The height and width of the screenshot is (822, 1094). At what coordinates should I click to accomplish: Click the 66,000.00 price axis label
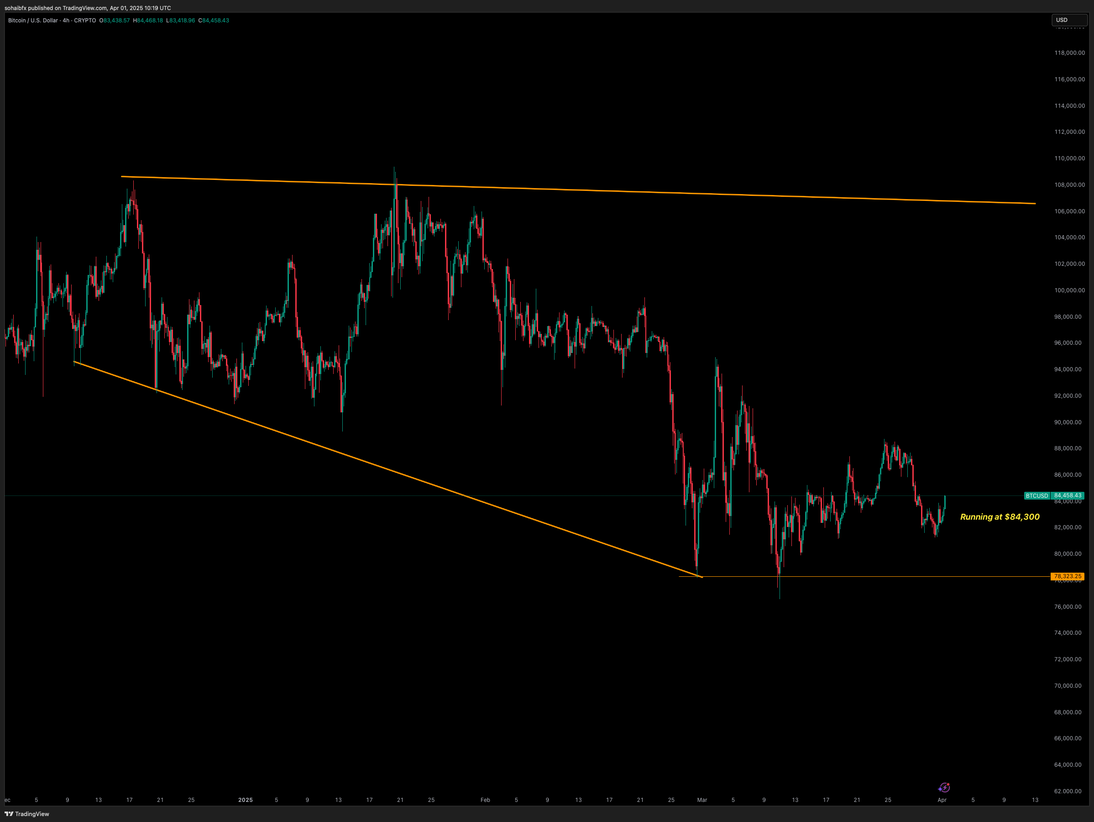click(1068, 738)
